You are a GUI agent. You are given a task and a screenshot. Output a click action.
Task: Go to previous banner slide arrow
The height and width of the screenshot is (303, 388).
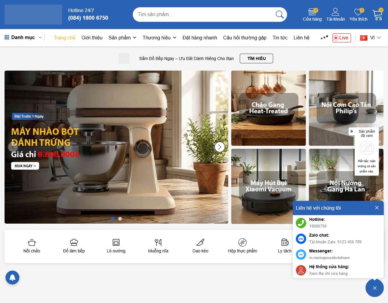pos(13,147)
